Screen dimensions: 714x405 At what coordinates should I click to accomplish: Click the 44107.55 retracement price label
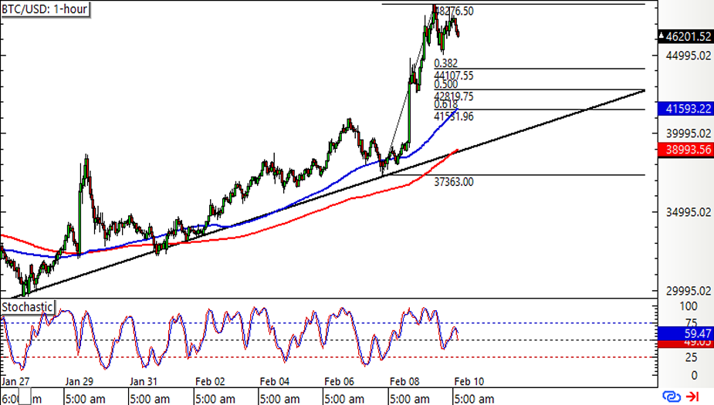454,76
